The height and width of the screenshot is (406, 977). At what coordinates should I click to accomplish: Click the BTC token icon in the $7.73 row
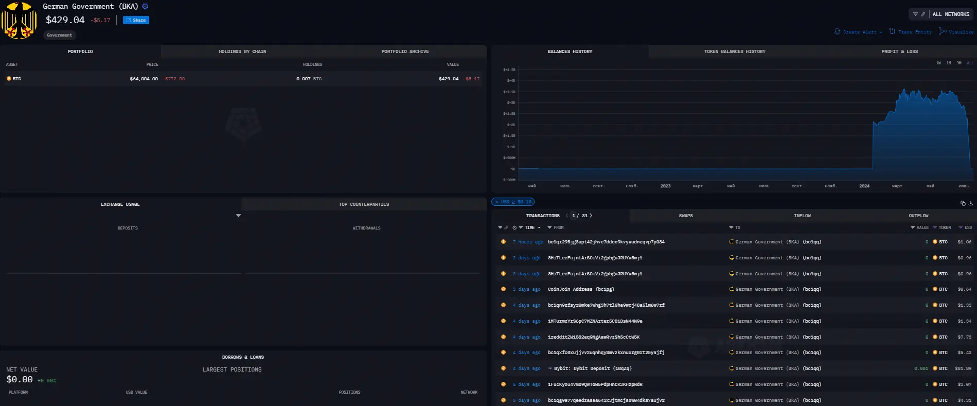(x=935, y=337)
